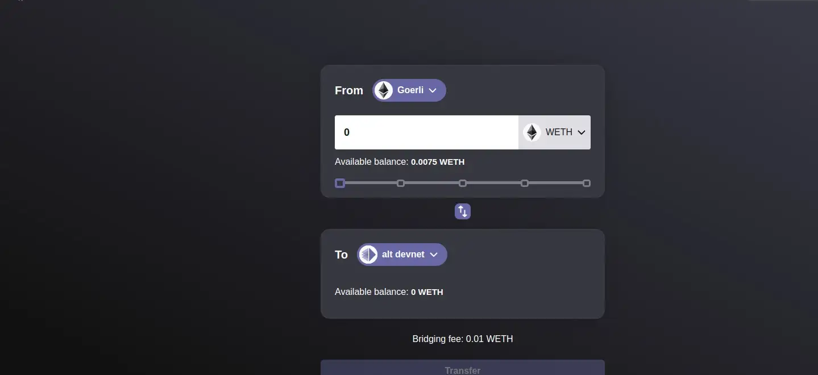Select the alt devnet network label
This screenshot has height=375, width=818.
pyautogui.click(x=403, y=255)
